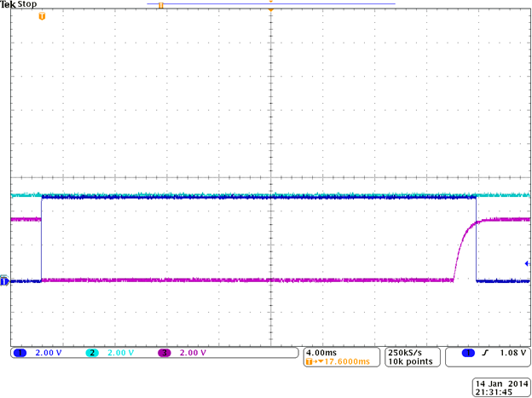532x398 pixels.
Task: Click the orange trigger position marker at the graticule's top left
Action: [42, 16]
